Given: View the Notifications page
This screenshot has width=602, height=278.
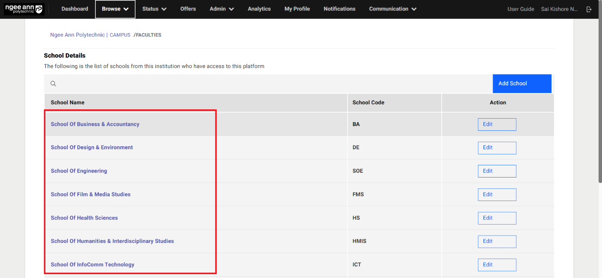Looking at the screenshot, I should point(339,9).
